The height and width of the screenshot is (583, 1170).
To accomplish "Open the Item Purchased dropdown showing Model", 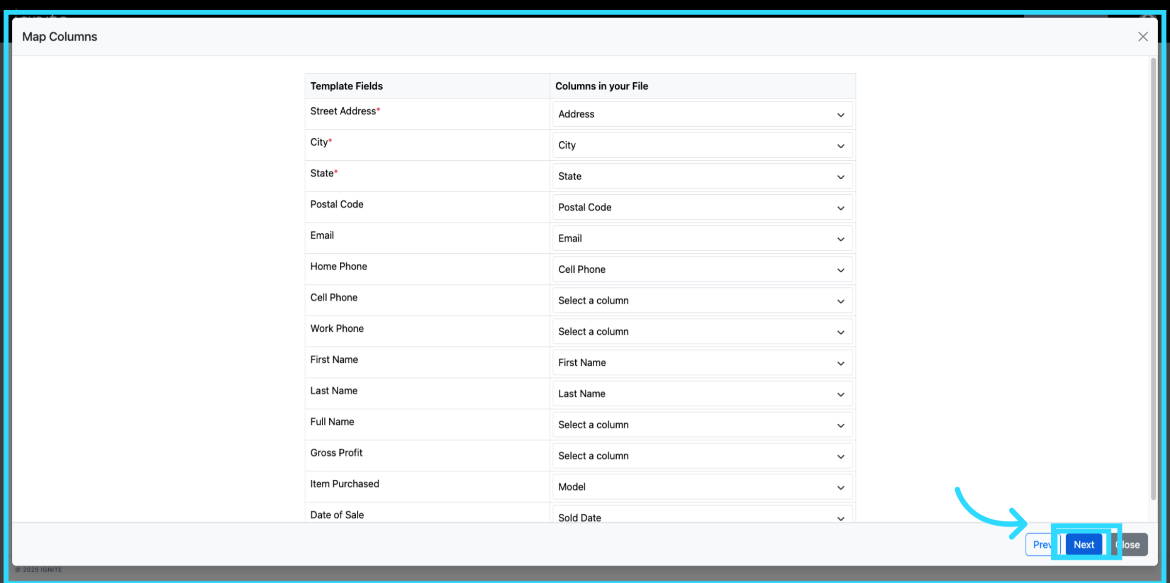I will 702,487.
